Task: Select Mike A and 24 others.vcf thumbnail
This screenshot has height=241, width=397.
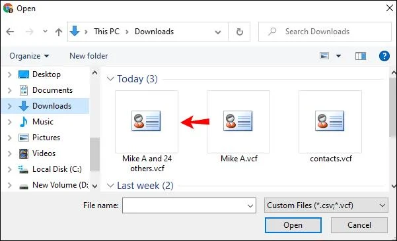Action: point(147,122)
